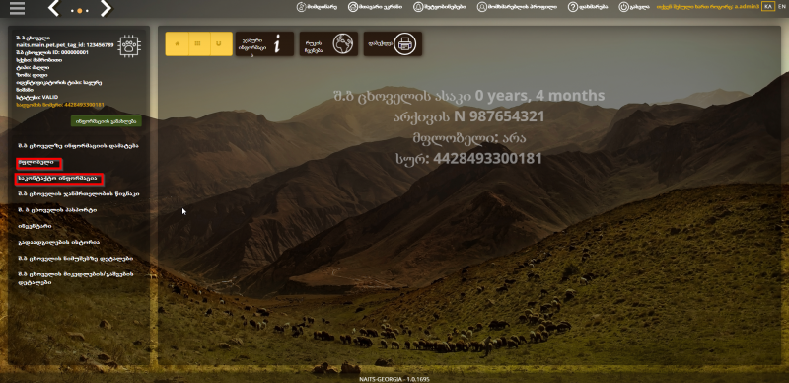Open მომხმარებლის პროფილი (user profile)
The image size is (789, 383).
[x=517, y=7]
